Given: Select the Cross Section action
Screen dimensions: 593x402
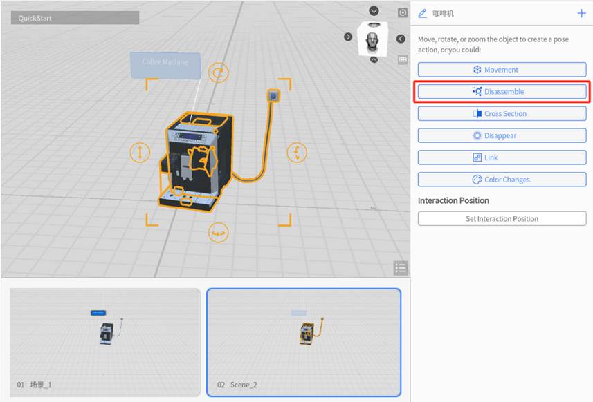Looking at the screenshot, I should tap(502, 114).
